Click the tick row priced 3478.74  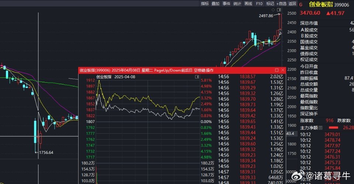coord(327,140)
